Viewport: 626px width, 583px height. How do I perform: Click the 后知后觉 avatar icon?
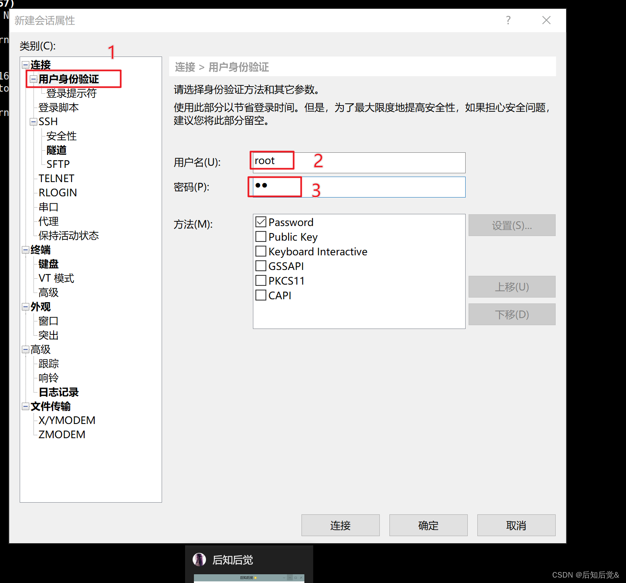(x=199, y=560)
